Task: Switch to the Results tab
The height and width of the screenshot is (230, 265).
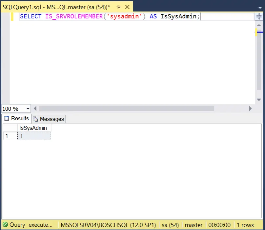Action: (16, 118)
